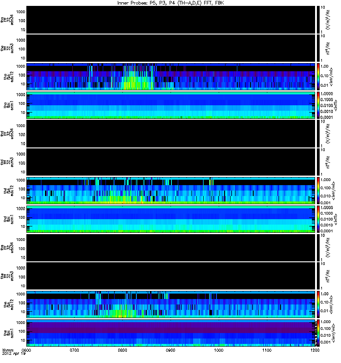Click the tha fbk scm1 rainbow color bar

click(318, 105)
